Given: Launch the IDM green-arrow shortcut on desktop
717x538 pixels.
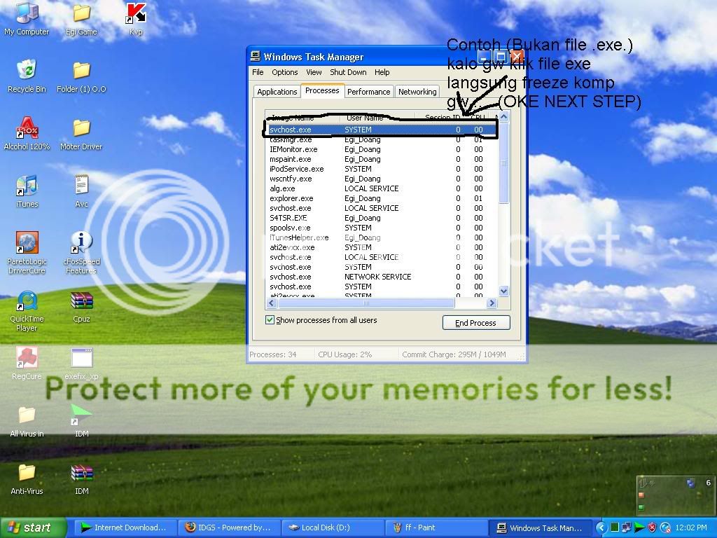Looking at the screenshot, I should [81, 421].
